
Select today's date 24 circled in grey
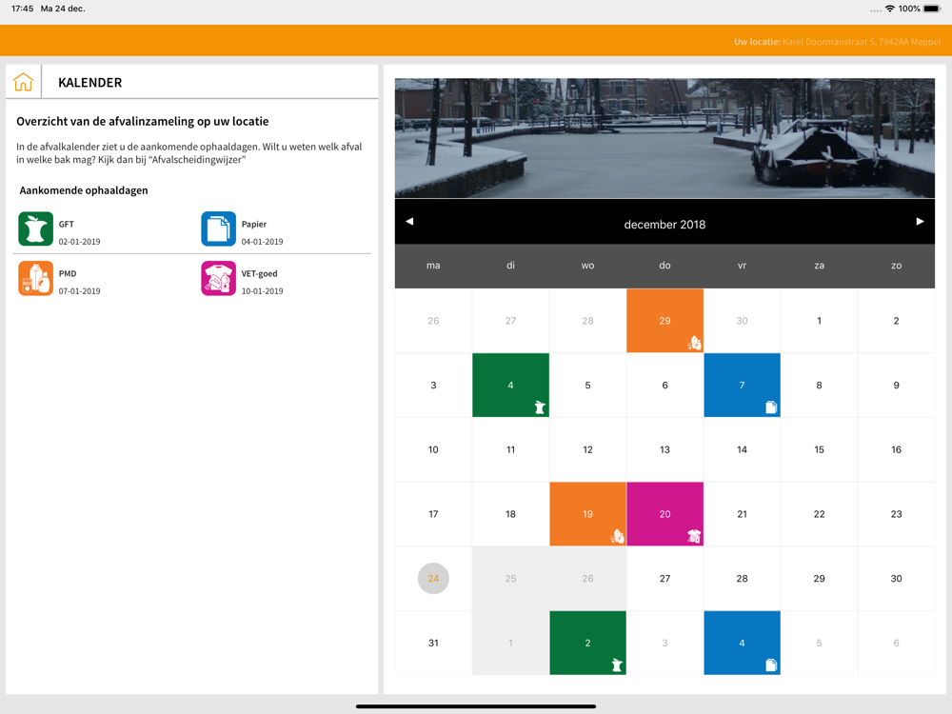[433, 579]
